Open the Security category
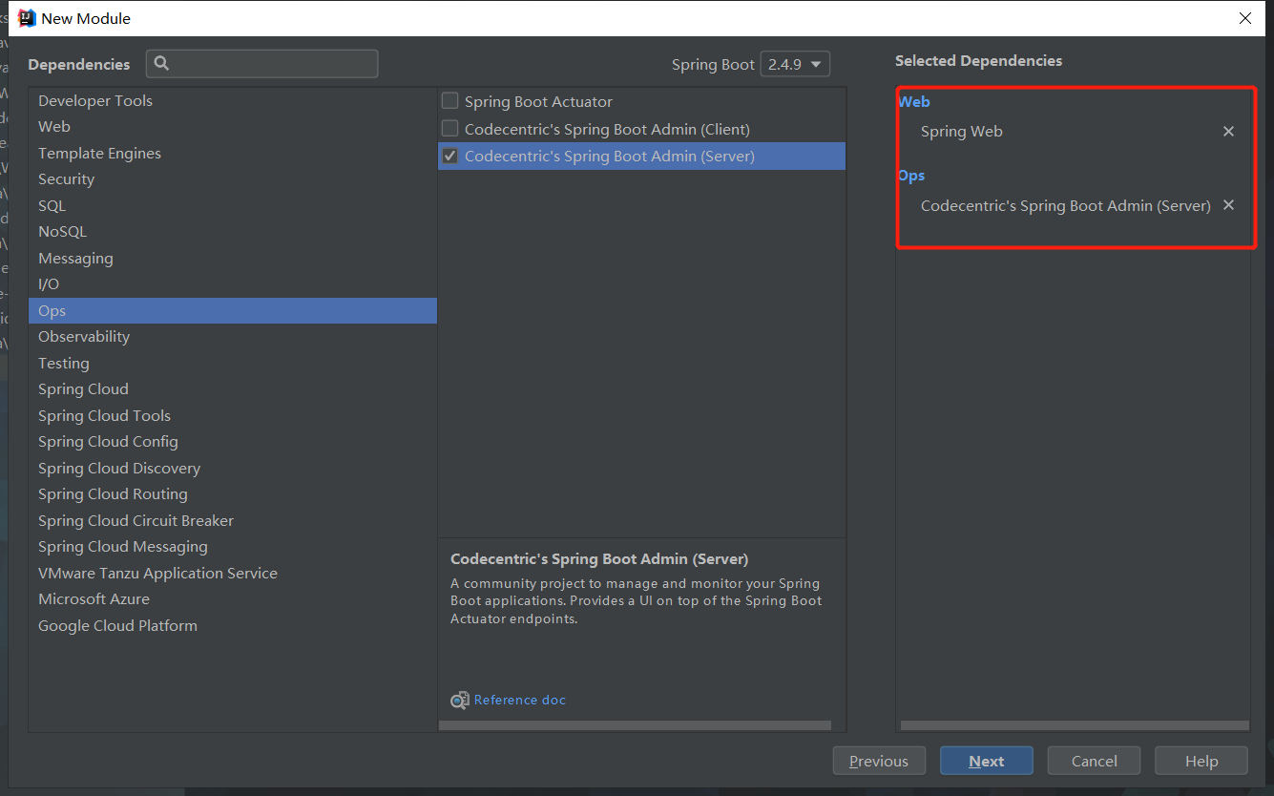This screenshot has height=796, width=1274. tap(233, 179)
